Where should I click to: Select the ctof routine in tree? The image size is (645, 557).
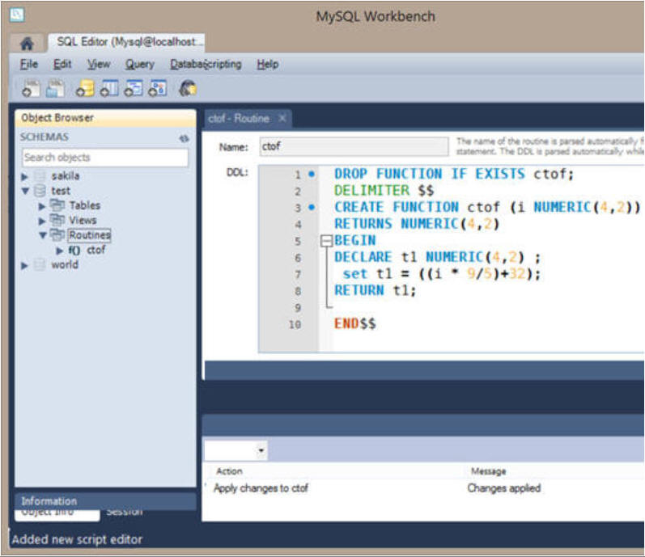[x=95, y=250]
